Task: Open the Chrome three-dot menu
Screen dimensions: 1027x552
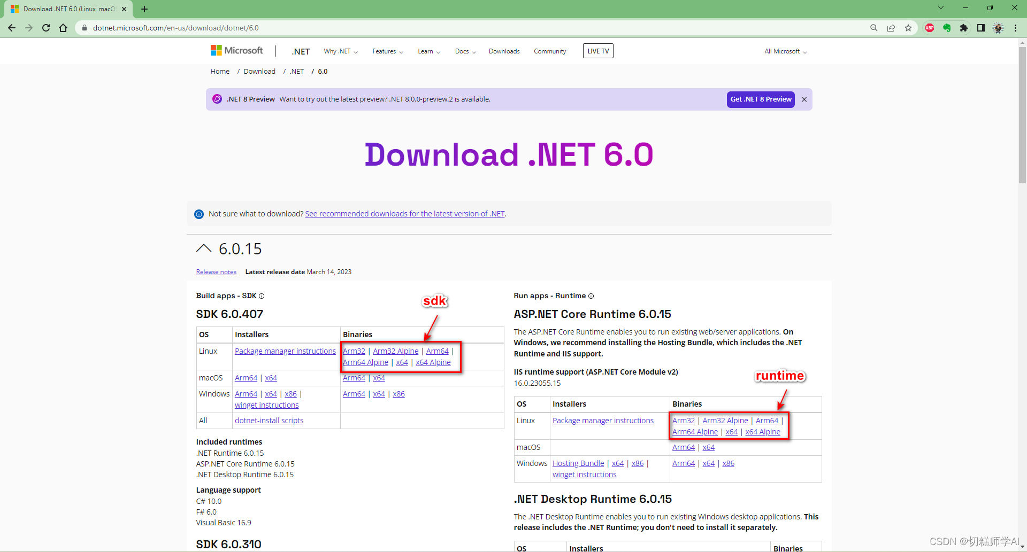Action: (1016, 28)
